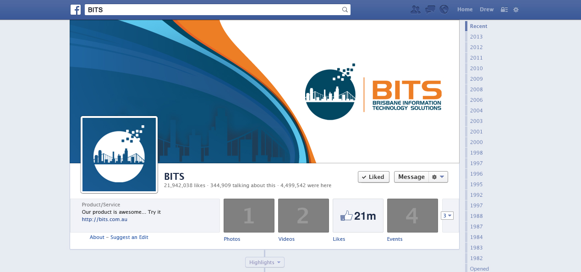Open the Events tile numbered 4
The width and height of the screenshot is (581, 272).
(412, 216)
